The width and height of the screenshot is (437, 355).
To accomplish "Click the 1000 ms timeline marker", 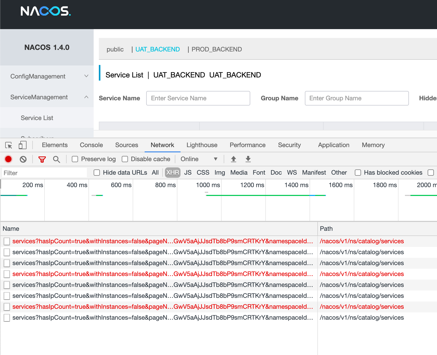I will (x=208, y=185).
